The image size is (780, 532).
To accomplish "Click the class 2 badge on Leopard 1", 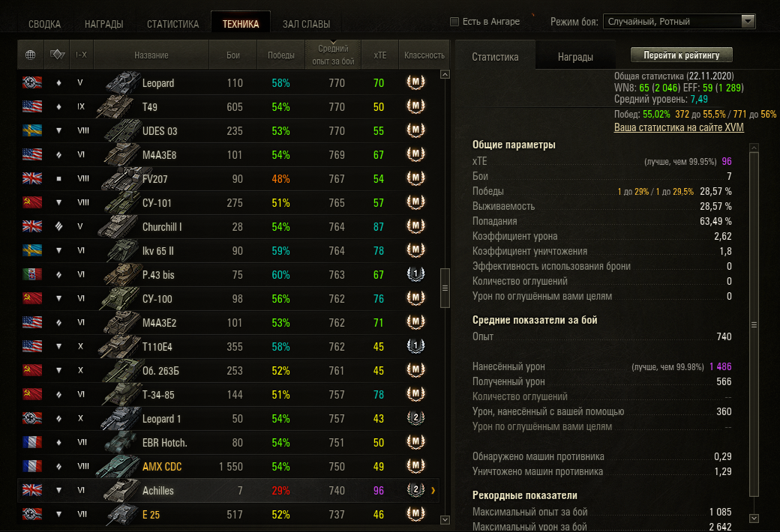I will click(415, 417).
